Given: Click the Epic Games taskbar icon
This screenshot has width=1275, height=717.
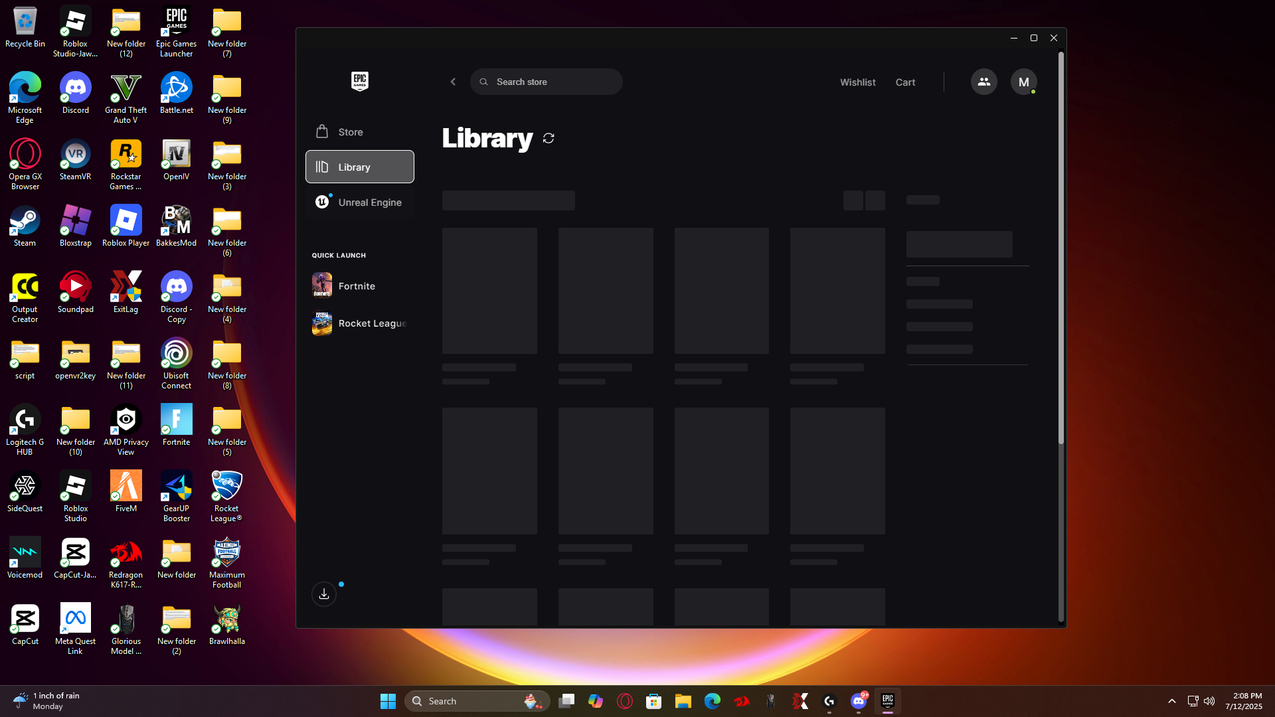Looking at the screenshot, I should coord(887,701).
